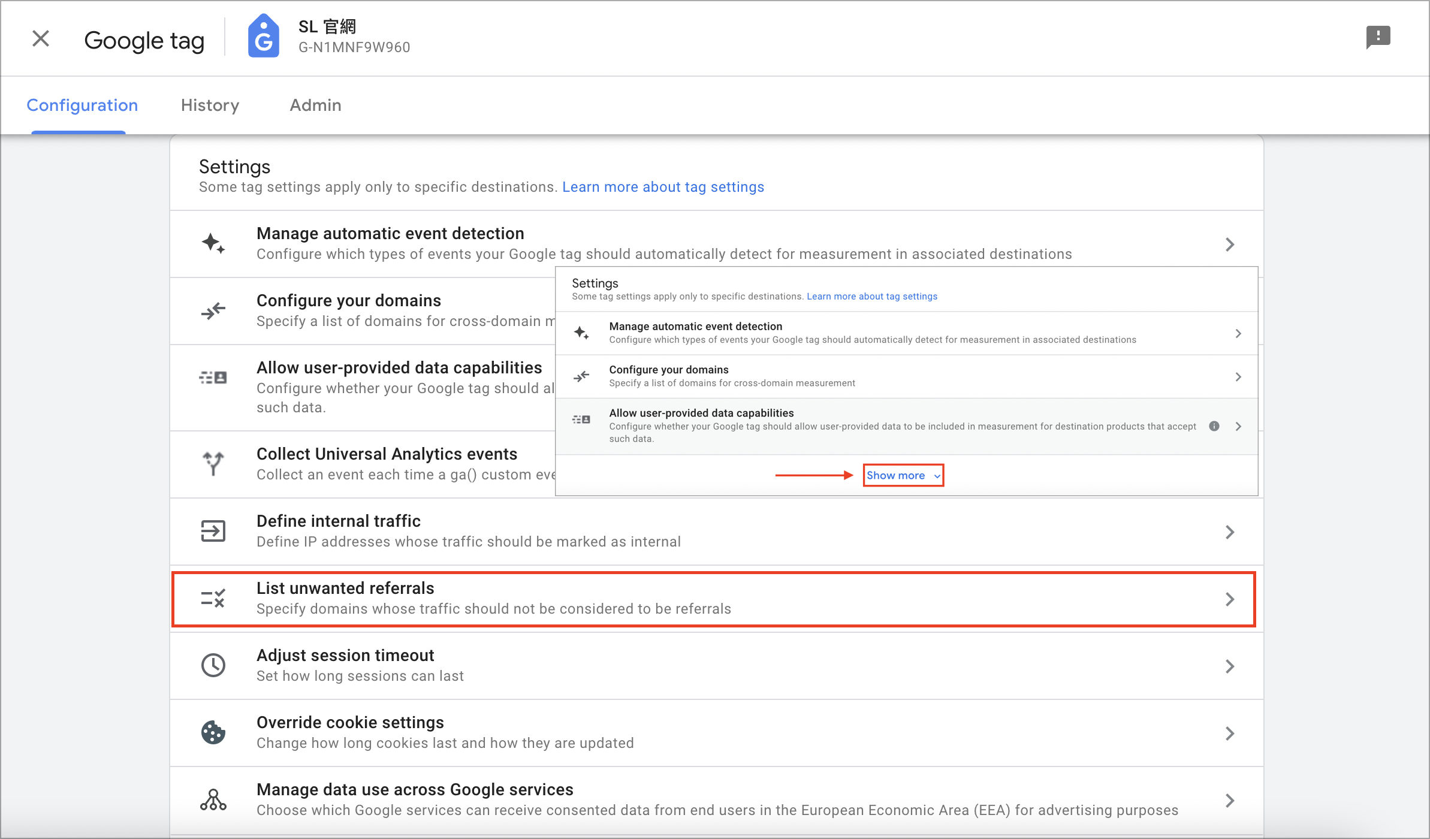Expand Manage data use across Google services chevron

coord(1230,801)
